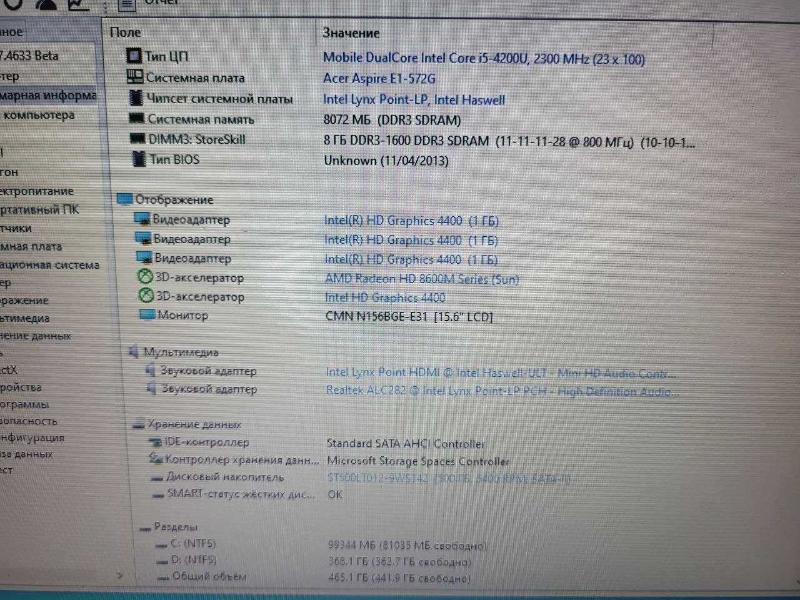The image size is (800, 600).
Task: Click the motherboard icon beside Системная плата
Action: (135, 77)
